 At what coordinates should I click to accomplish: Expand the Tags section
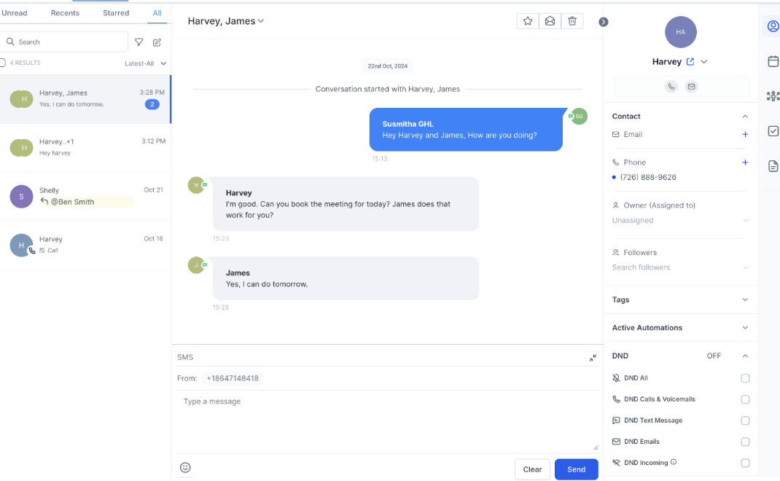(745, 300)
